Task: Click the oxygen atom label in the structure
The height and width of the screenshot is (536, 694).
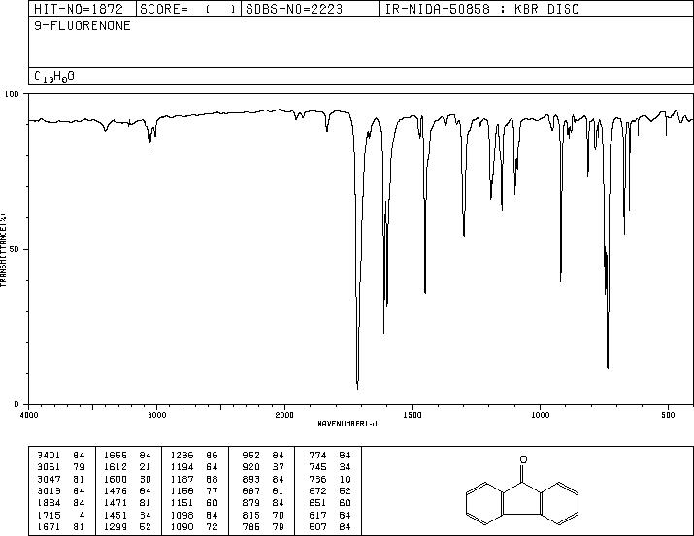Action: coord(523,459)
